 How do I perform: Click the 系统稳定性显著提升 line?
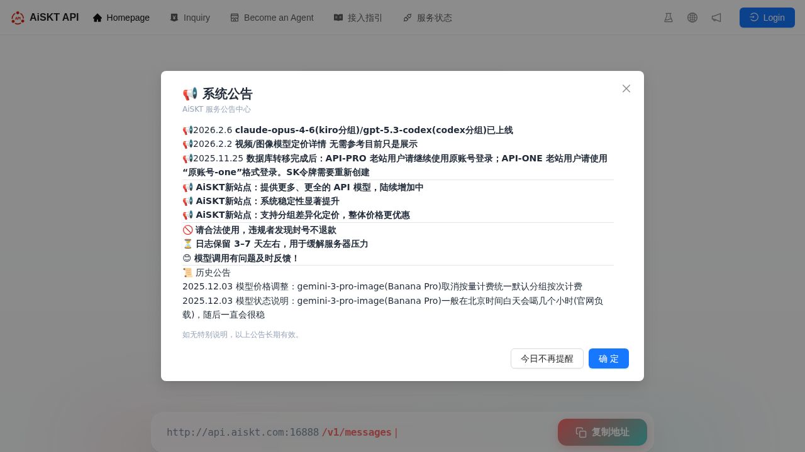[261, 201]
